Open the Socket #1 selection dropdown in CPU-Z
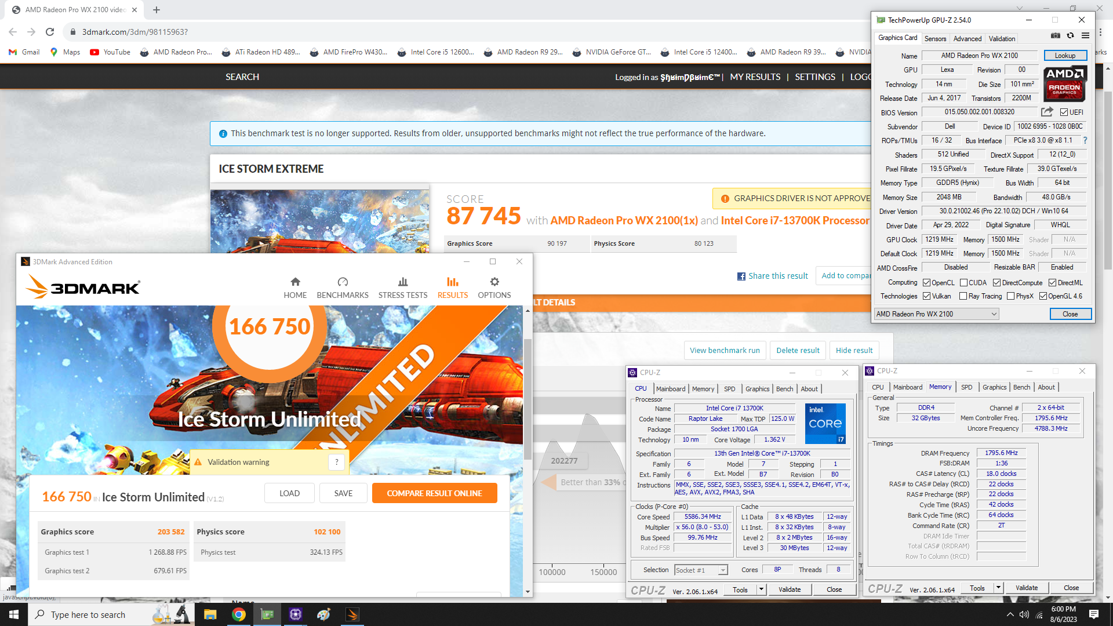Screen dimensions: 1113x626 click(x=701, y=570)
